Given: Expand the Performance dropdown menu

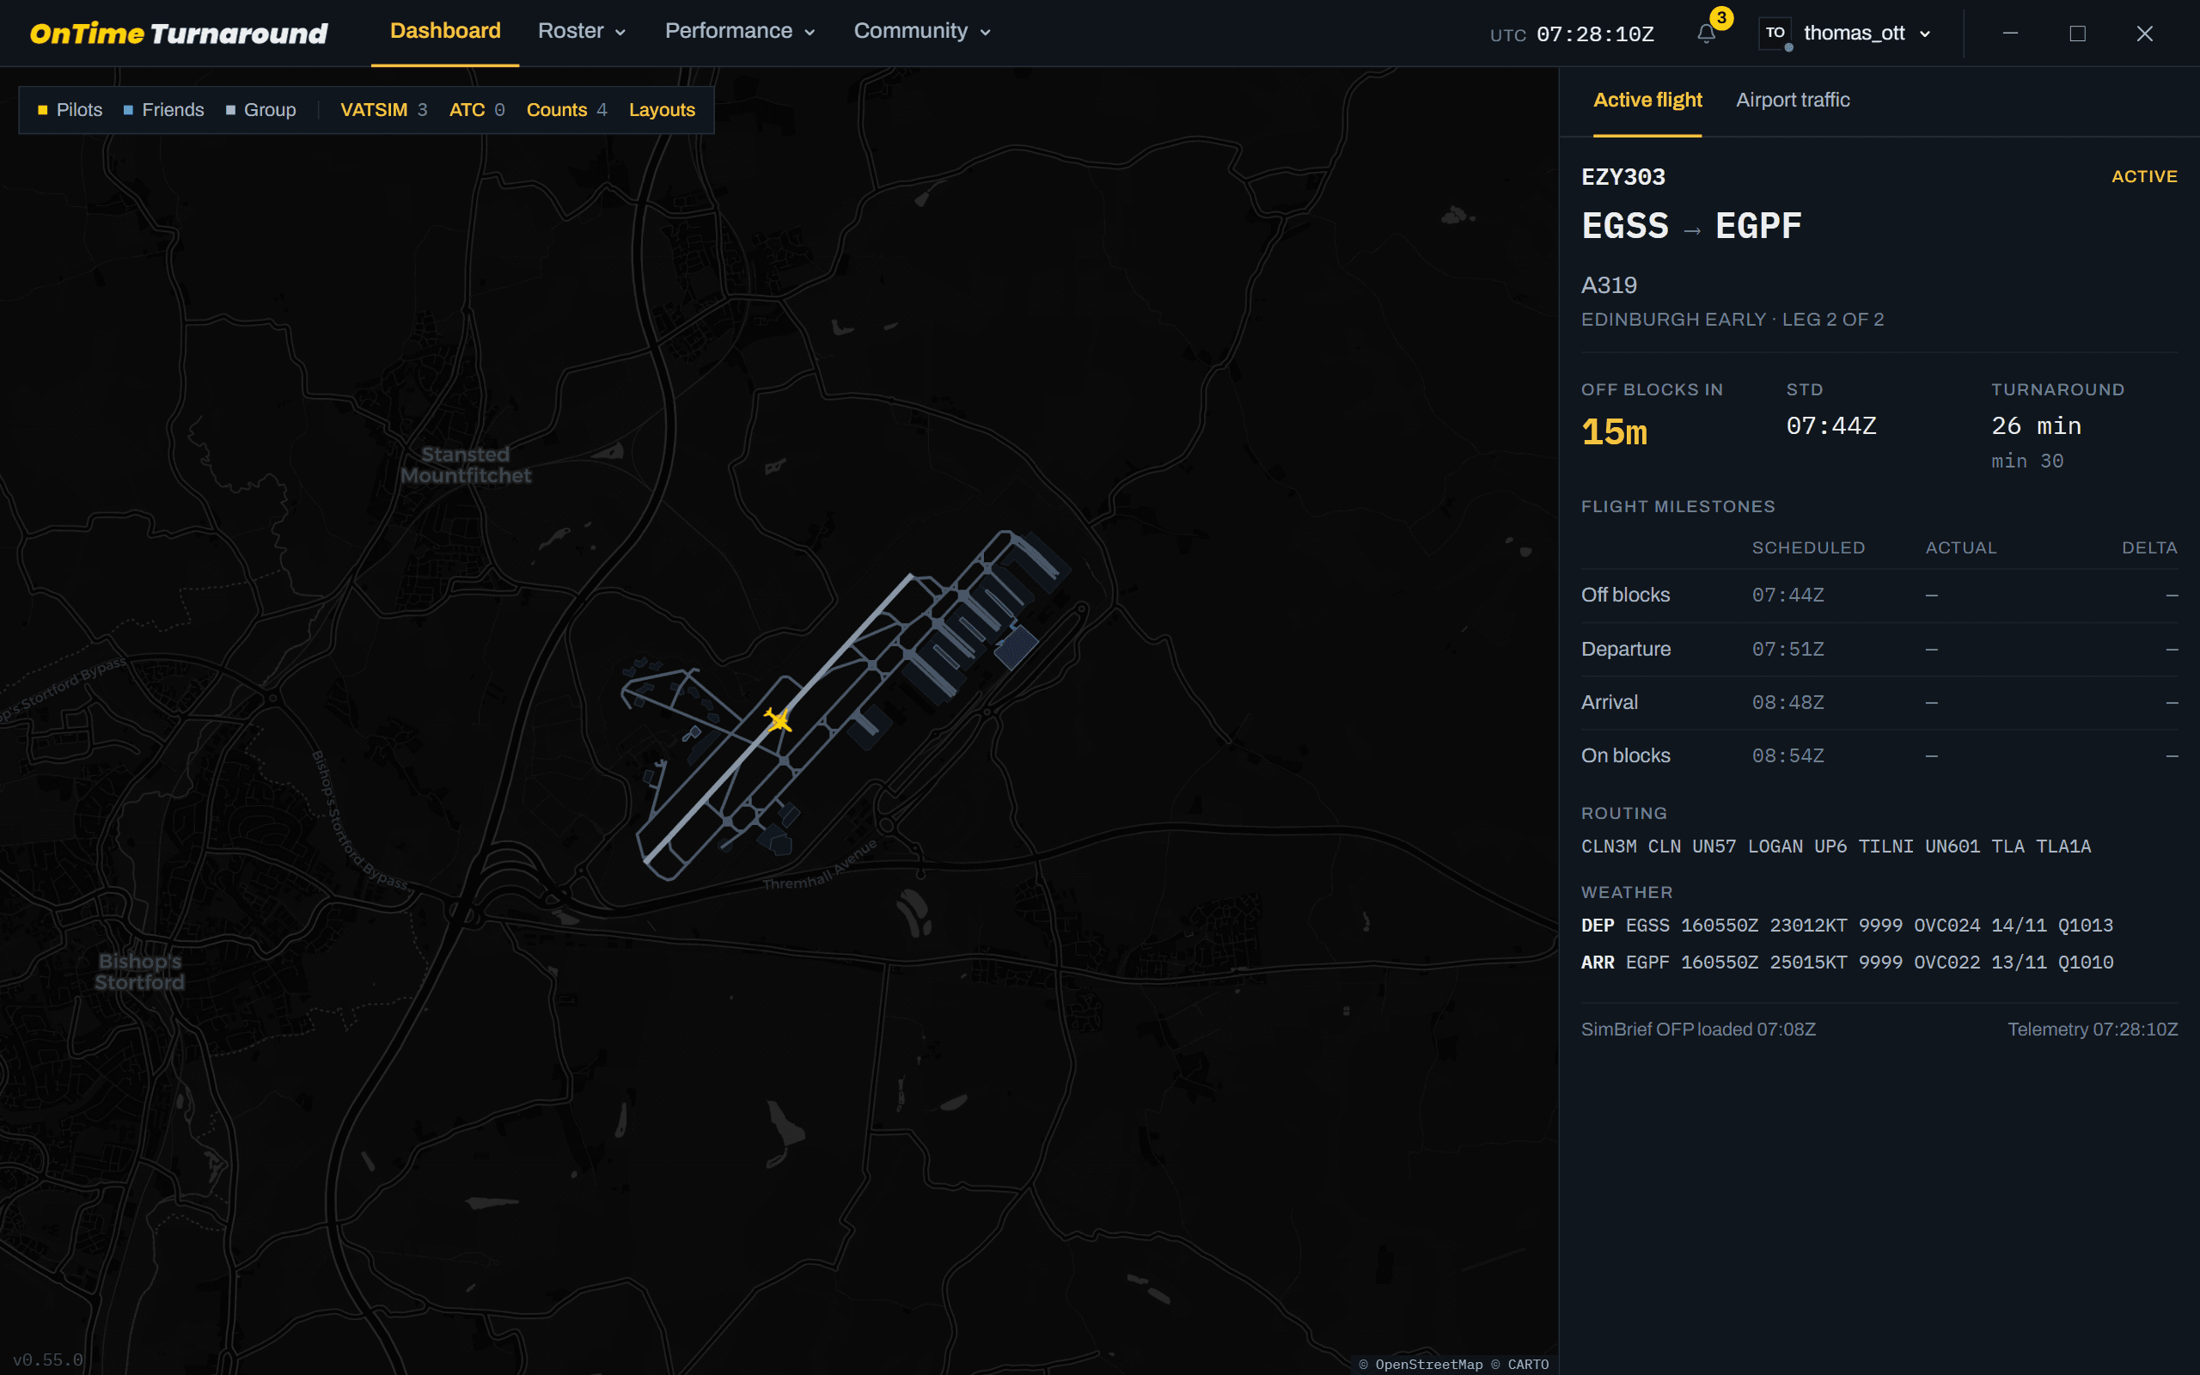Looking at the screenshot, I should 740,31.
